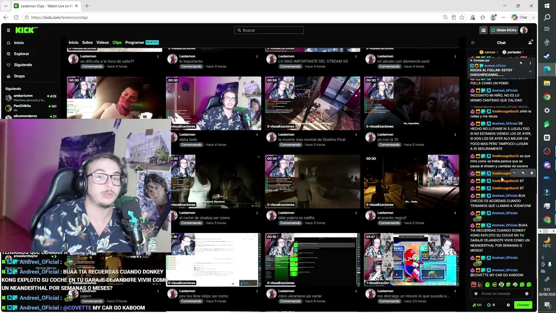Open followed channel PauChikita
Viewport: 556px width, 313px height.
tap(30, 107)
